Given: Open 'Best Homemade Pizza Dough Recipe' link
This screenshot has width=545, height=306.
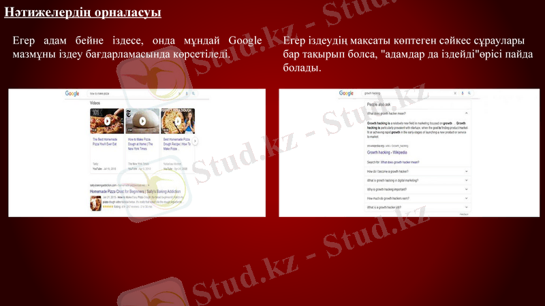Looking at the screenshot, I should [x=177, y=144].
